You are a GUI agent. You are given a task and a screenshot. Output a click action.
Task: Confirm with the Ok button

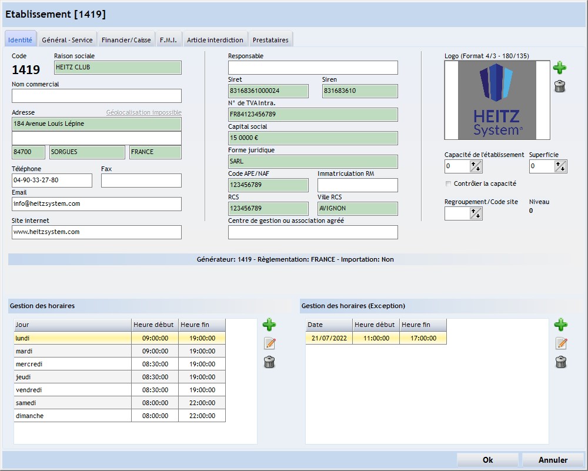click(487, 460)
